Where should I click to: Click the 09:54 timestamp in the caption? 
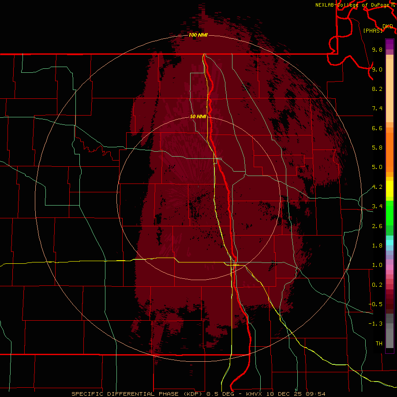pos(315,394)
